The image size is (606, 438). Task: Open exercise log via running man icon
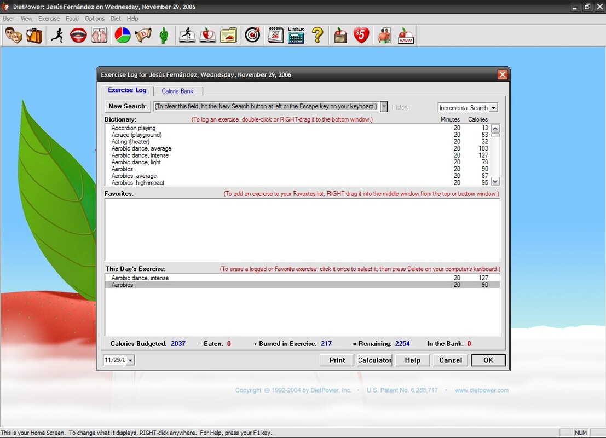tap(58, 36)
